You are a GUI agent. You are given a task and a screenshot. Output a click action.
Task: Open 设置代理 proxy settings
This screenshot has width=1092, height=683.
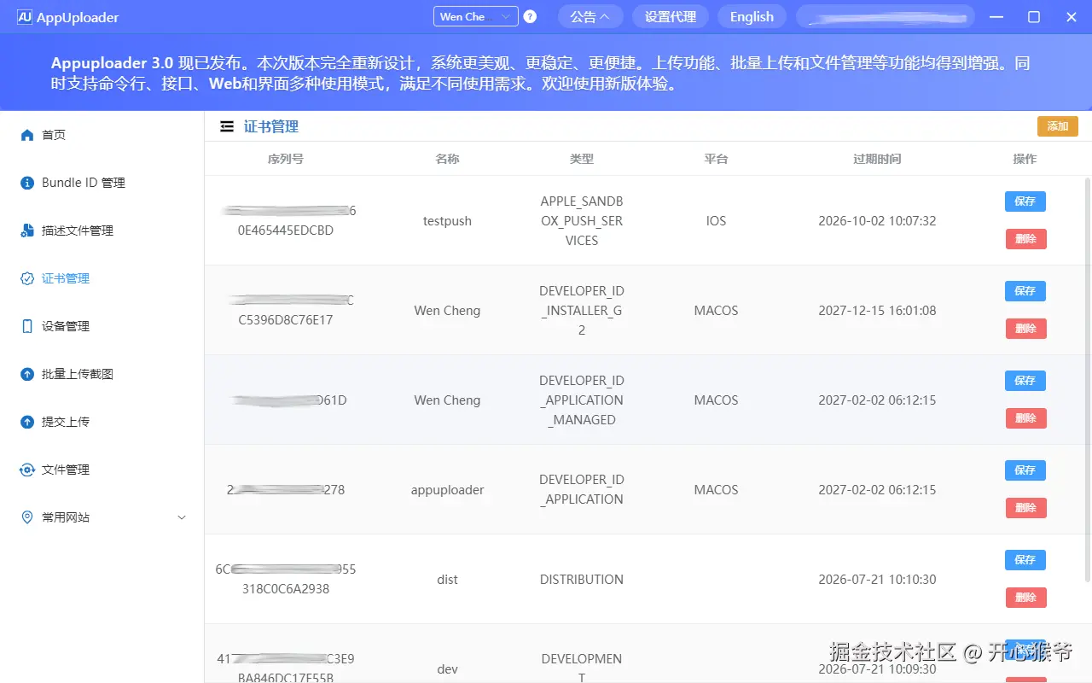[x=670, y=15]
